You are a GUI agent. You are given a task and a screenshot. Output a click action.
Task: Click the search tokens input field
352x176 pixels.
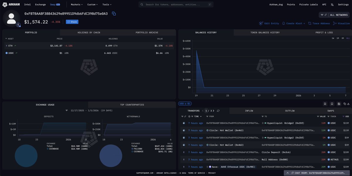(x=176, y=5)
